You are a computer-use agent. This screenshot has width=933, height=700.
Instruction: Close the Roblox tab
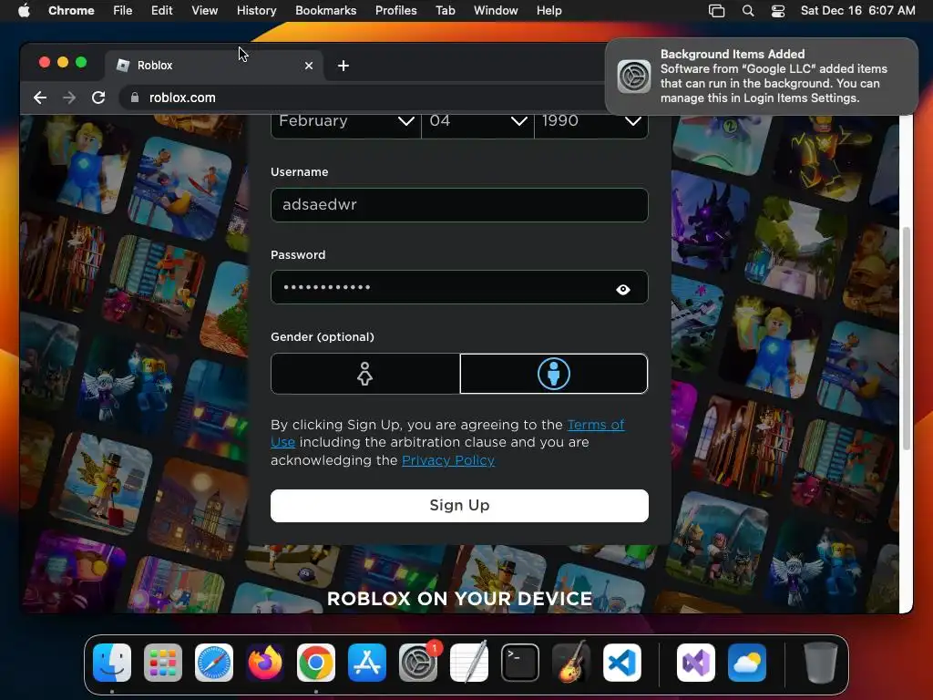[309, 66]
